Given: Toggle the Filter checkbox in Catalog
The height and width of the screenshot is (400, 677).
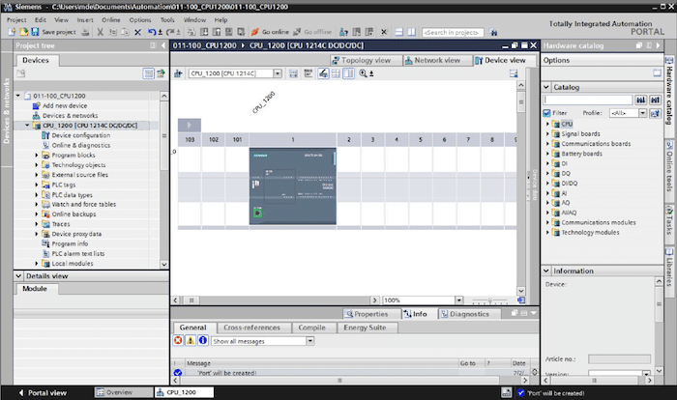Looking at the screenshot, I should tap(547, 113).
